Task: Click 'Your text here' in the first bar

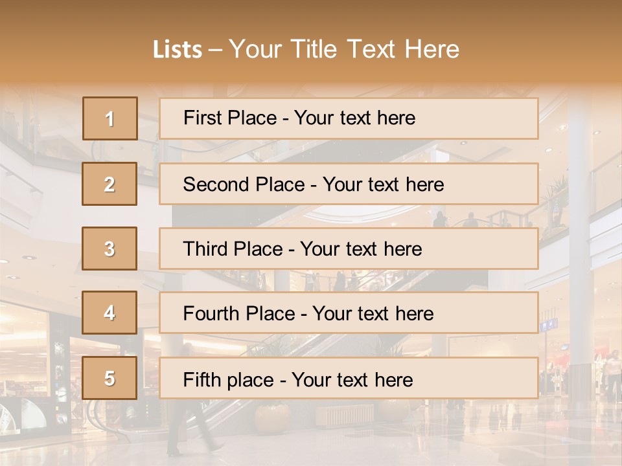Action: (354, 118)
